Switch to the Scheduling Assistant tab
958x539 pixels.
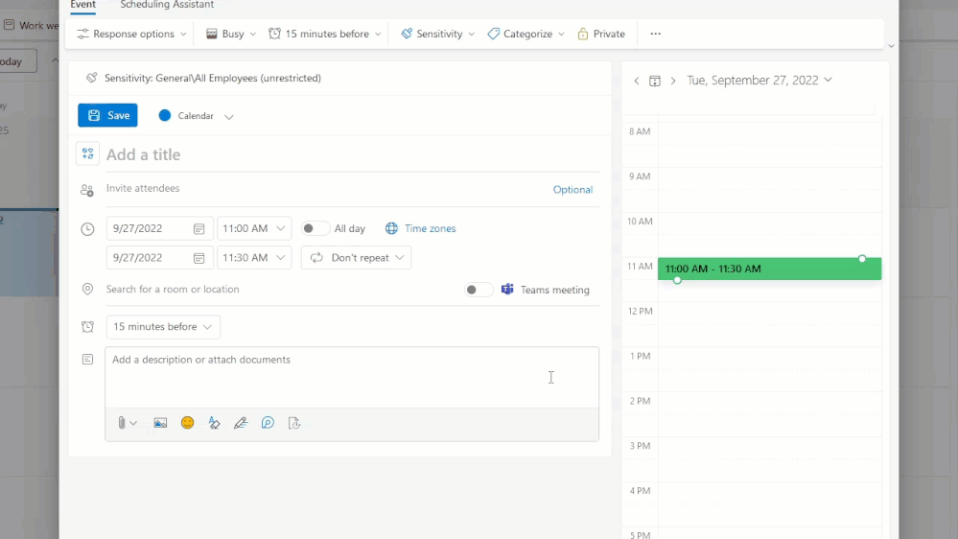coord(167,5)
